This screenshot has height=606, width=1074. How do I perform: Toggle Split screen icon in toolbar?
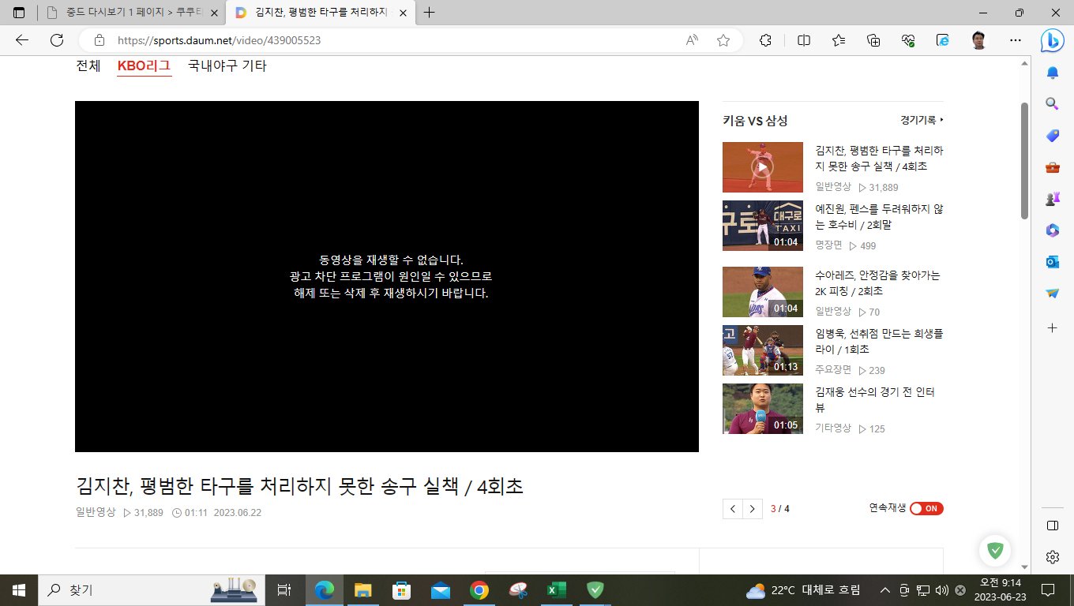coord(804,40)
